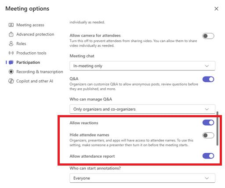Click the Production tools broadcast icon
Image resolution: width=225 pixels, height=188 pixels.
click(11, 53)
